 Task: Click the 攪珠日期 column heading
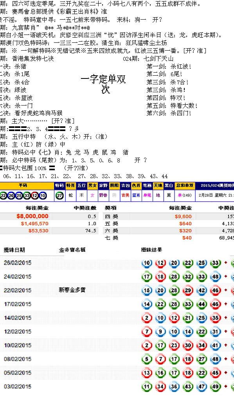coord(14,250)
